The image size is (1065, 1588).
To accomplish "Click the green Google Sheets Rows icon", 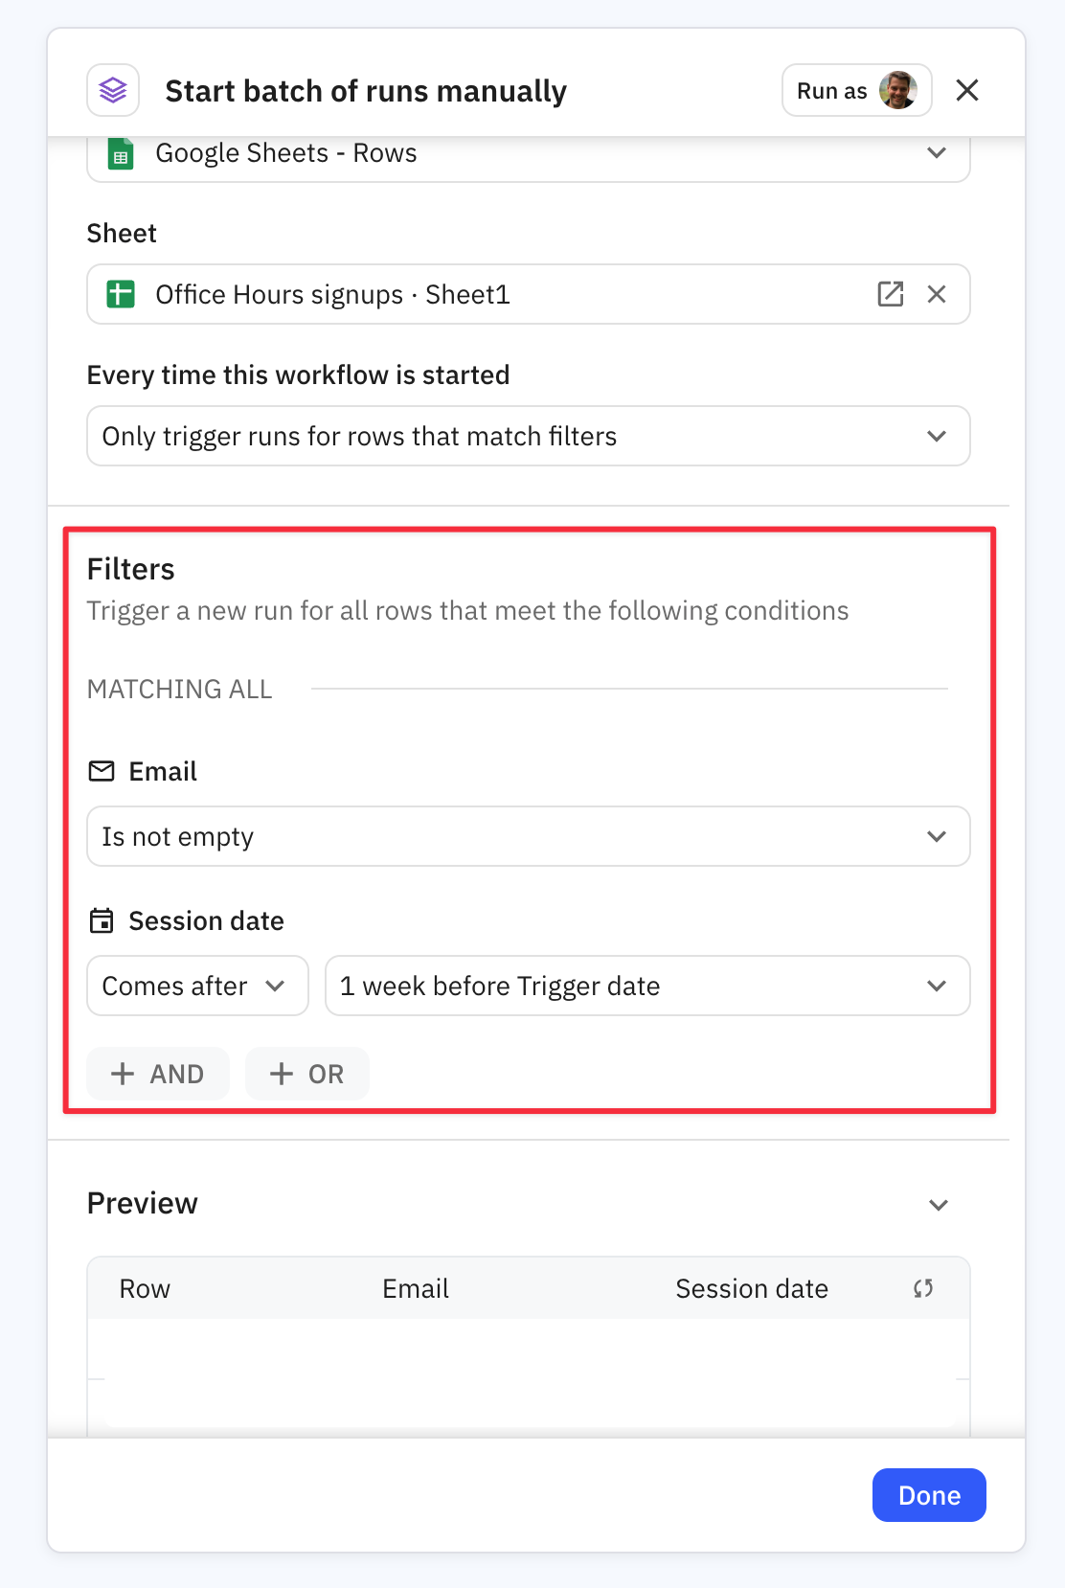I will point(121,154).
